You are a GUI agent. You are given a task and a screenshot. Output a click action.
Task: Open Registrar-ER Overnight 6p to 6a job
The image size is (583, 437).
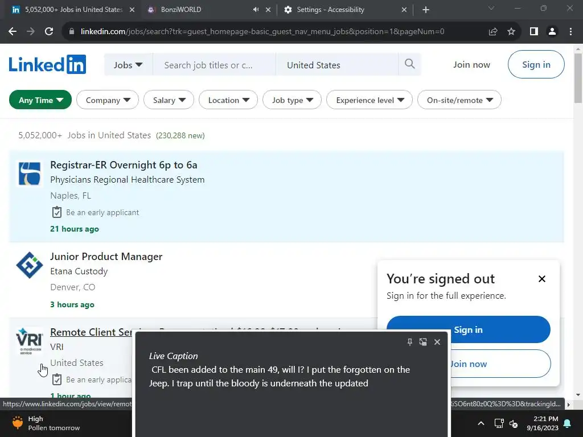pos(124,165)
